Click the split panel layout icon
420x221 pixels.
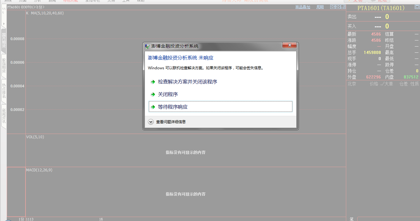[x=343, y=7]
